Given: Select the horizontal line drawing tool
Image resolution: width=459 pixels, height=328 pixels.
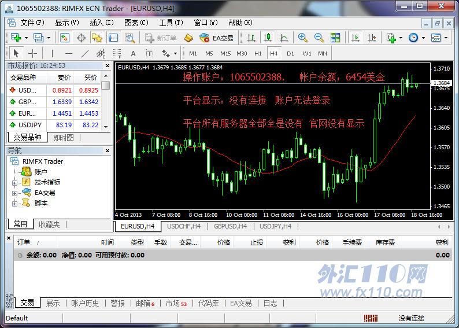Looking at the screenshot, I should tap(68, 53).
